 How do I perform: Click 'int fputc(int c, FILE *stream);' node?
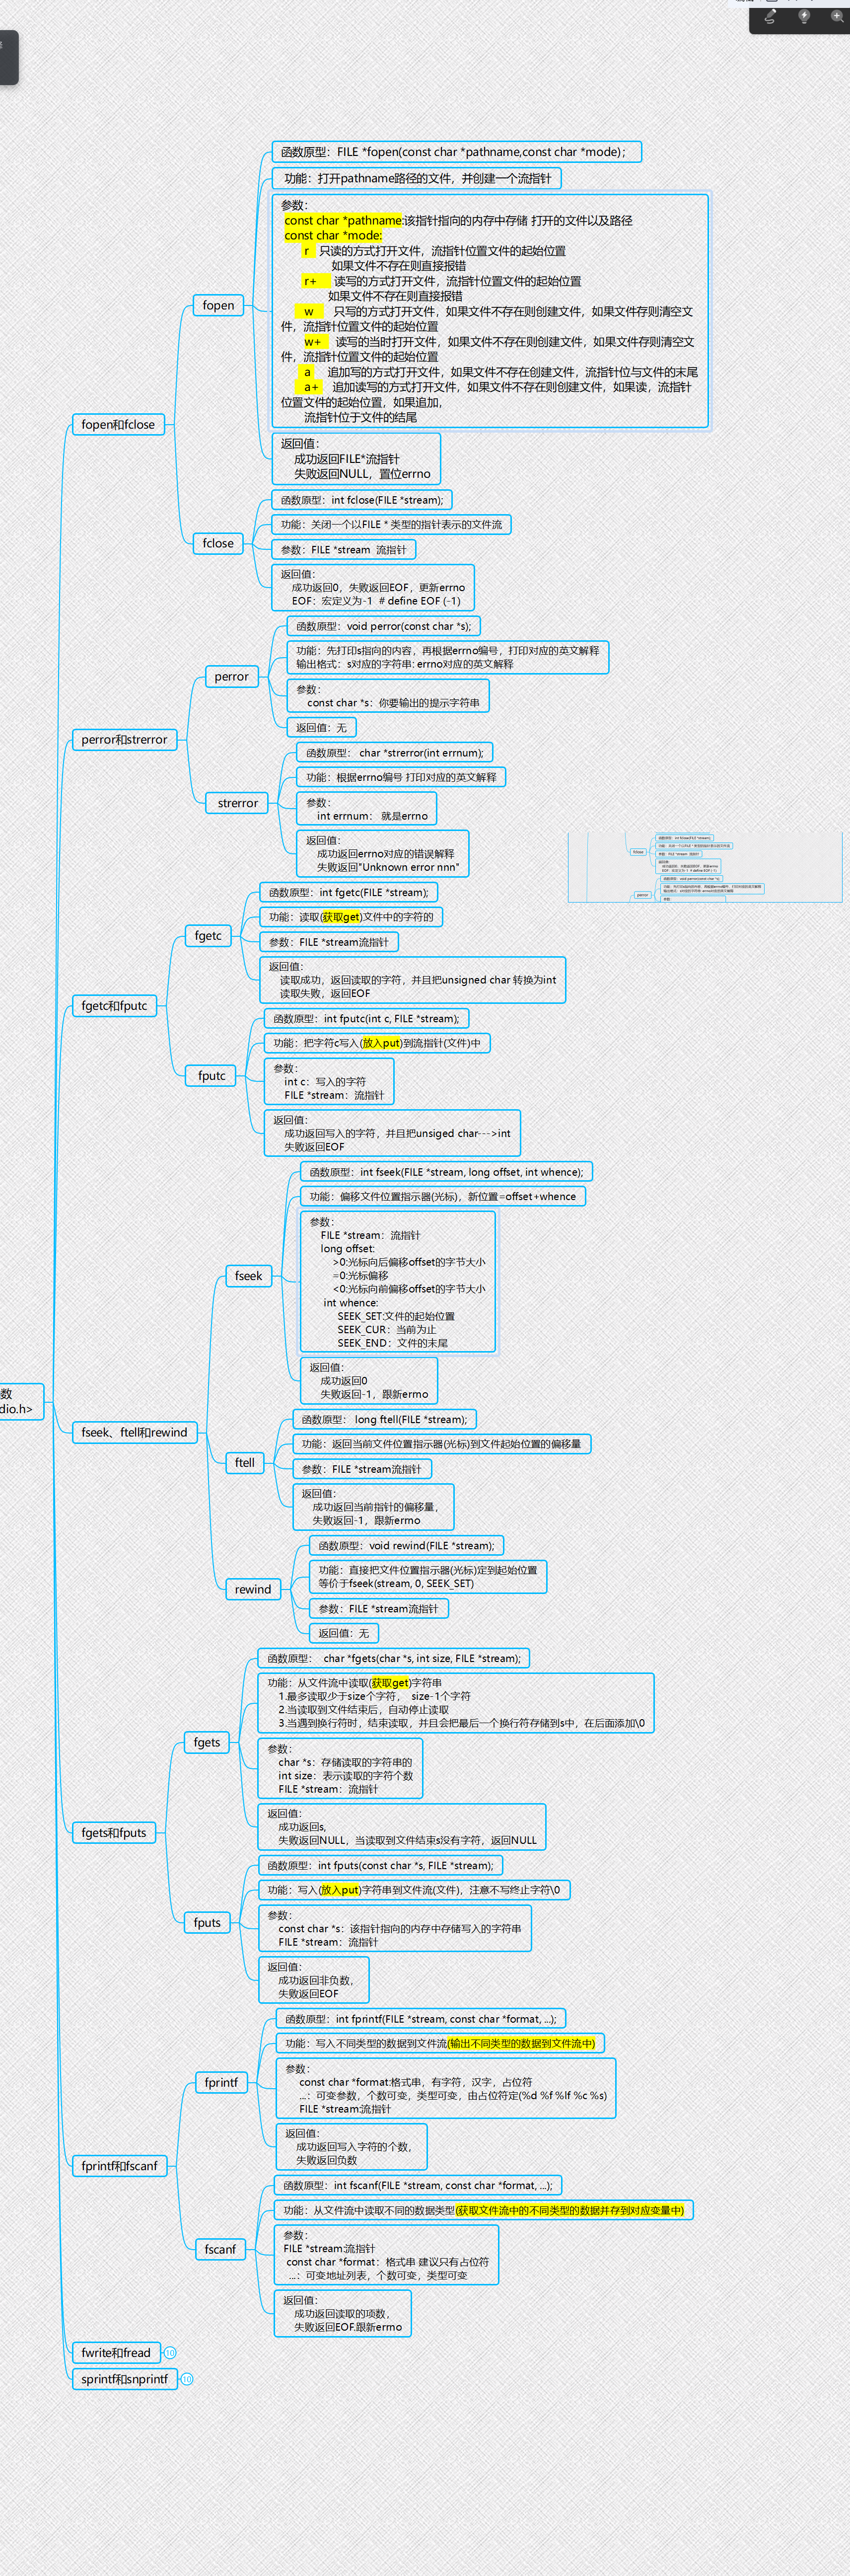(x=366, y=1019)
